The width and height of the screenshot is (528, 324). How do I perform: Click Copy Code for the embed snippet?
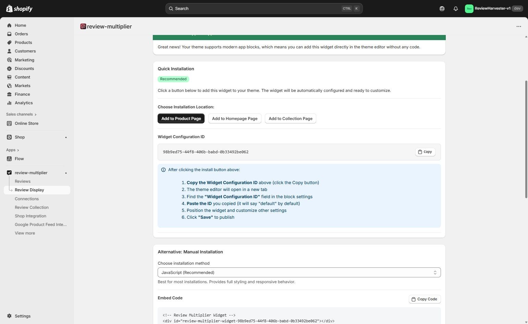(x=425, y=299)
